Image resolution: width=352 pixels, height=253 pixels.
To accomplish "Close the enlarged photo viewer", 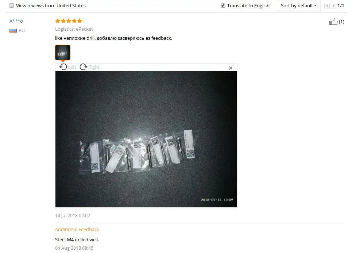I will pyautogui.click(x=231, y=68).
